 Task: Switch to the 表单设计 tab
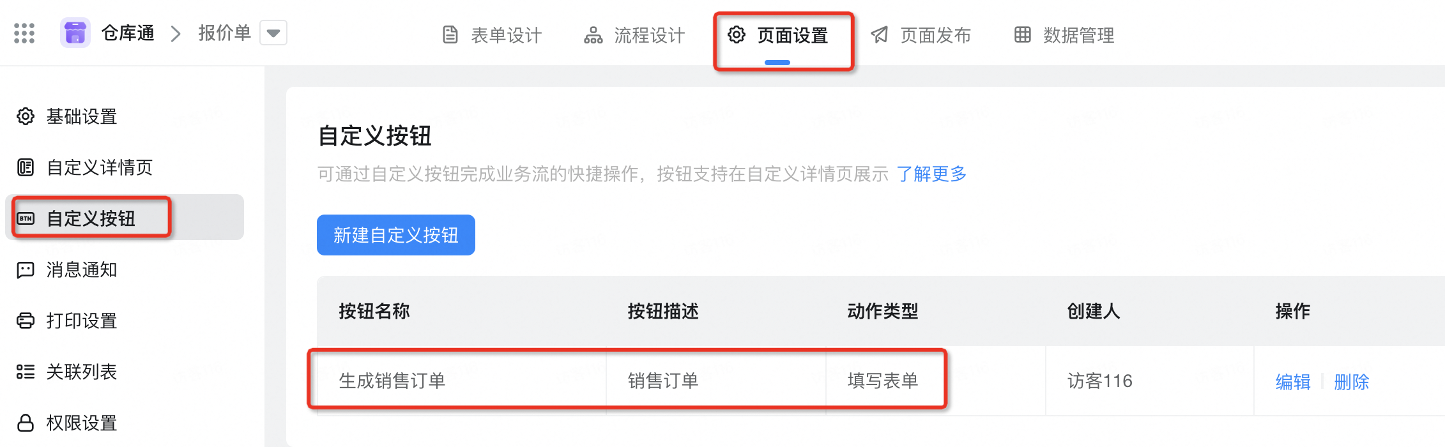point(492,35)
